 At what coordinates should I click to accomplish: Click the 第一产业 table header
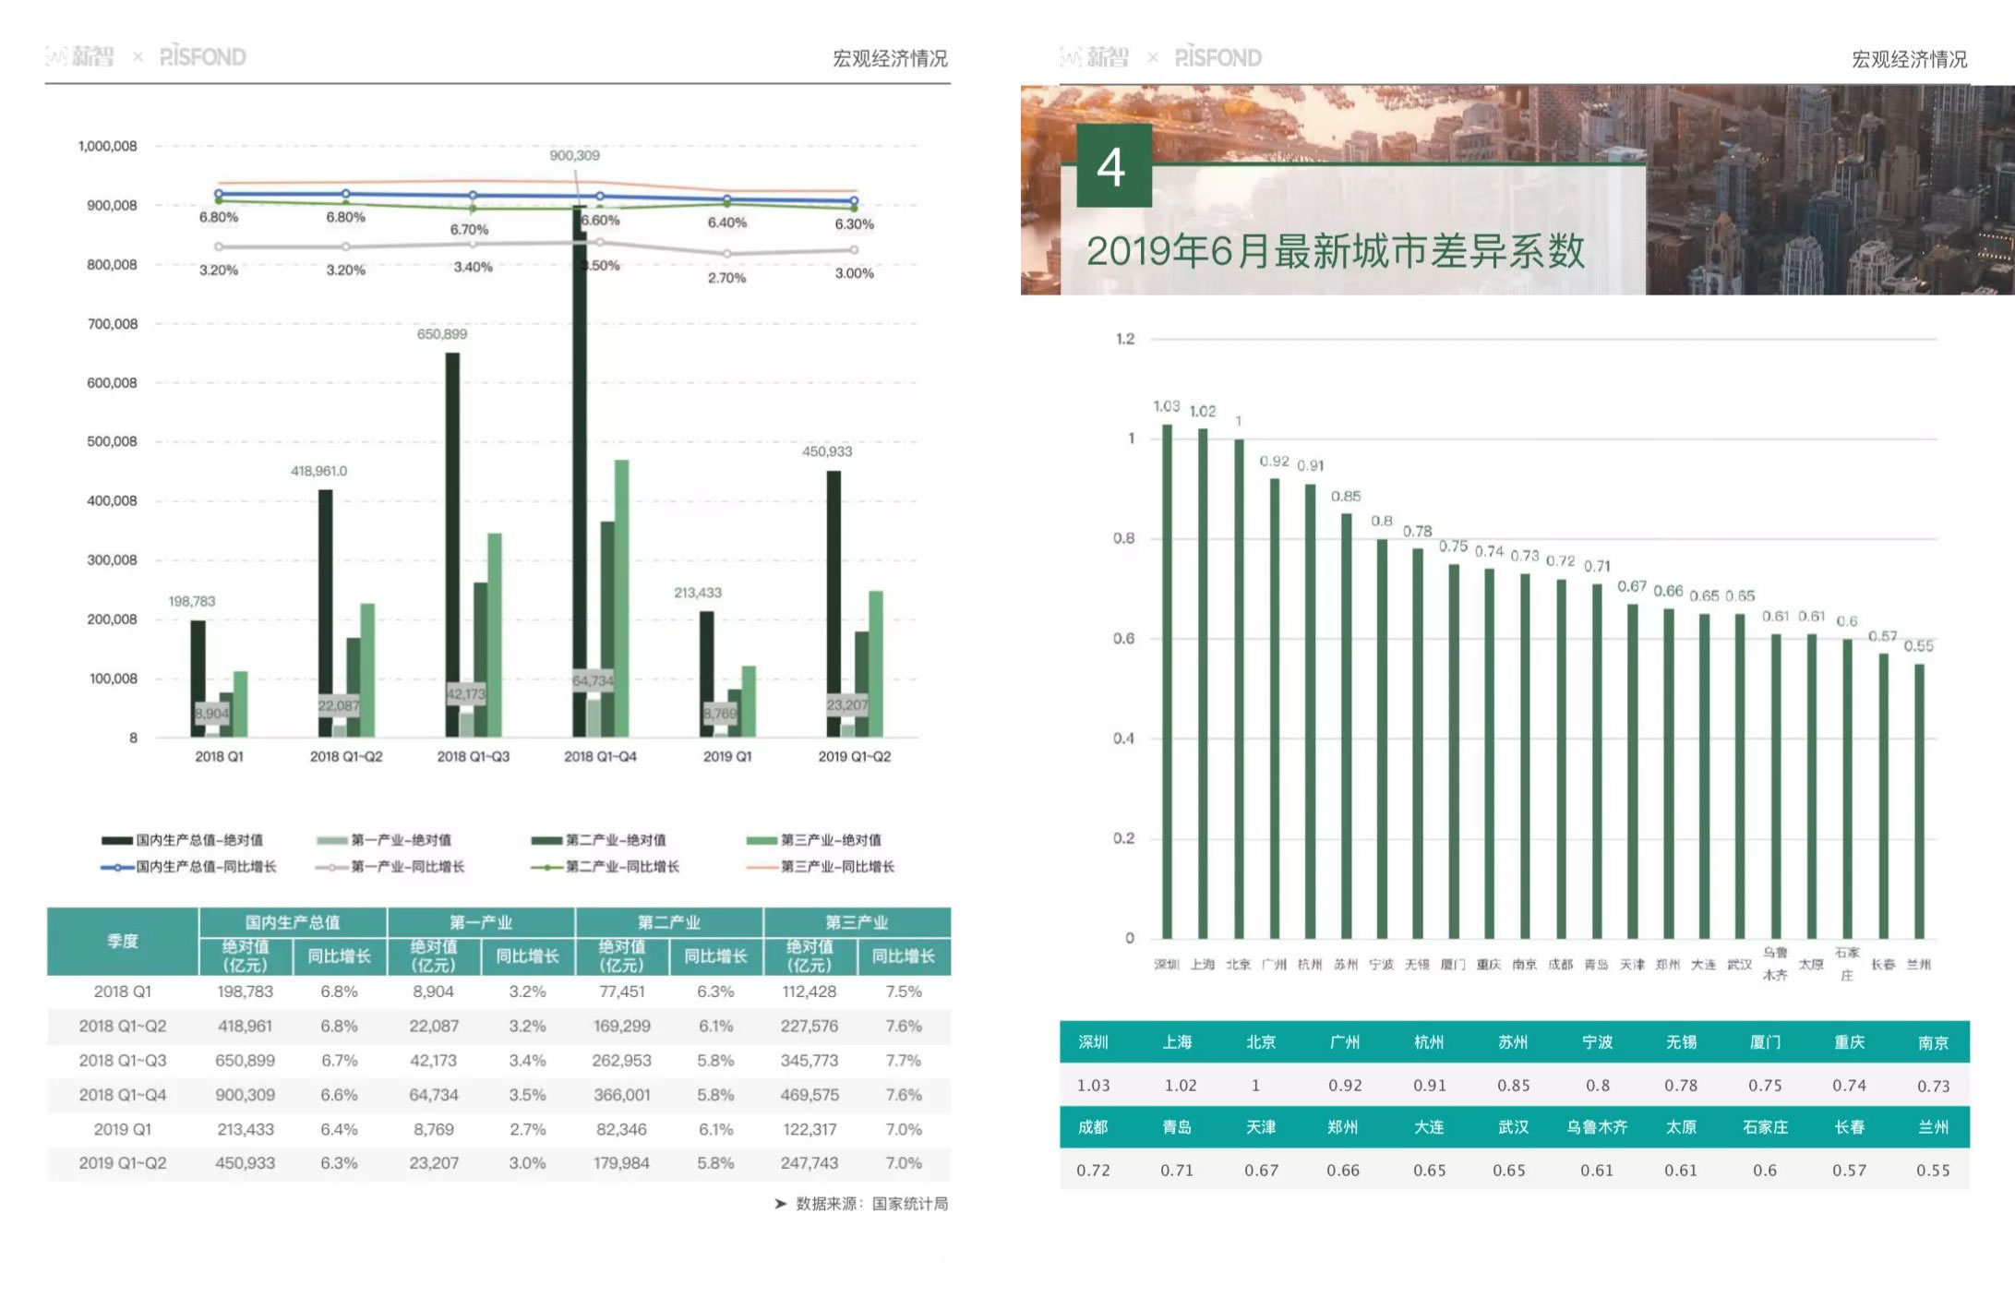481,922
